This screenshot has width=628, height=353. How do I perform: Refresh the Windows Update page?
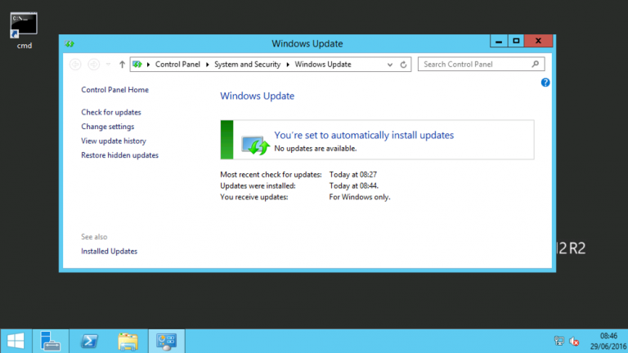tap(403, 65)
